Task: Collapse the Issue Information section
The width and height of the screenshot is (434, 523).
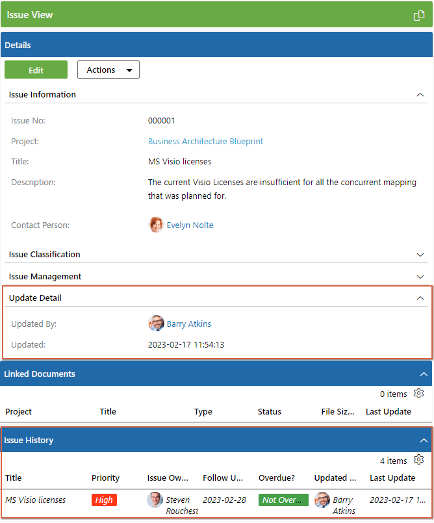Action: [420, 95]
